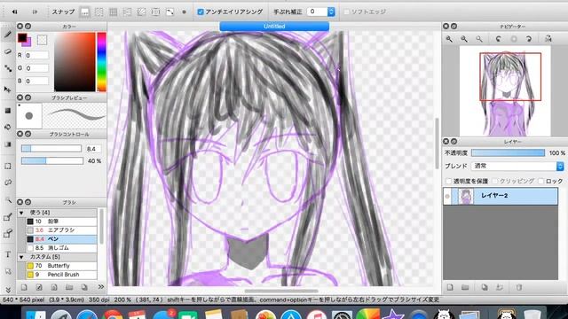Image resolution: width=568 pixels, height=319 pixels.
Task: Select the lasso selection tool
Action: coord(8,183)
